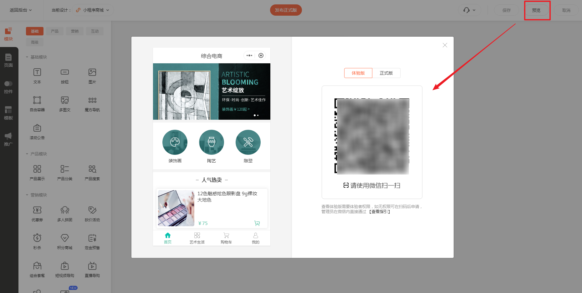Switch to the 产品 module tab
Viewport: 582px width, 293px height.
click(x=55, y=31)
